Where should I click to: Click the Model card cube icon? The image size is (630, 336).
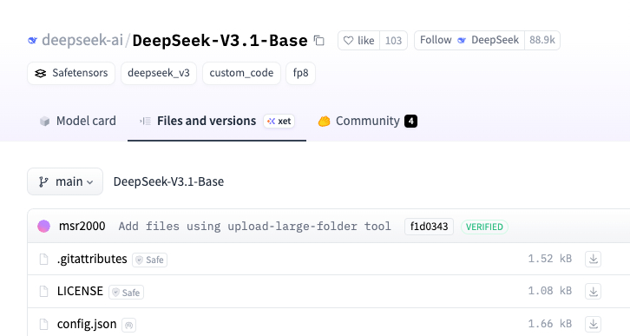[x=44, y=122]
